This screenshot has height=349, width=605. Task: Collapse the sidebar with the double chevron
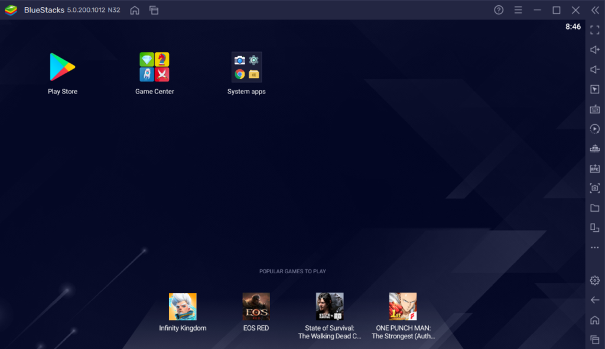point(596,9)
